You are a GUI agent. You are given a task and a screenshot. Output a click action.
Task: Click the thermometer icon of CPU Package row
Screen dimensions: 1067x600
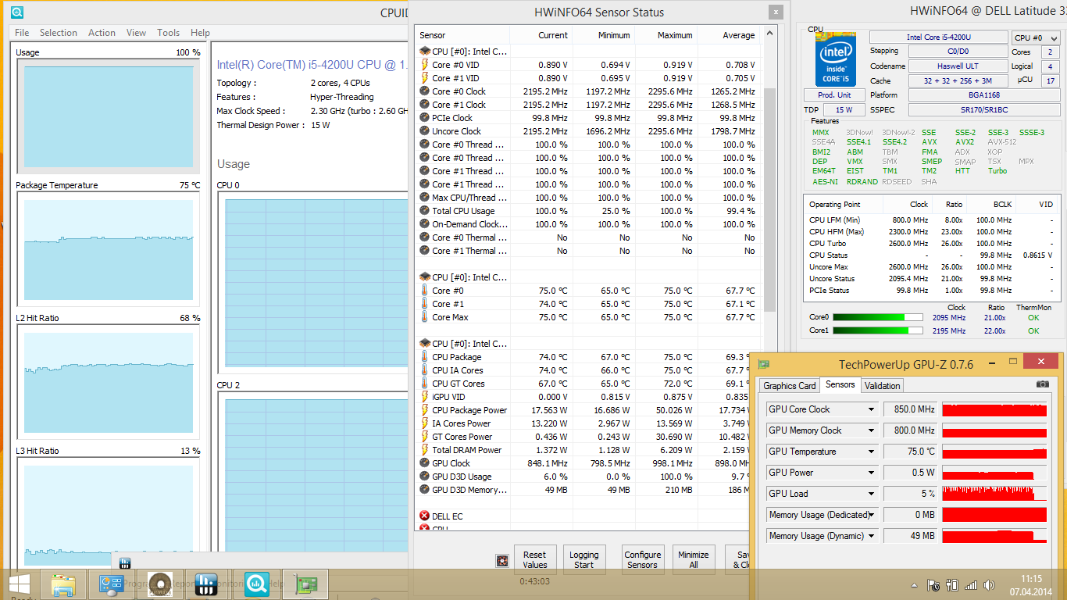coord(424,357)
